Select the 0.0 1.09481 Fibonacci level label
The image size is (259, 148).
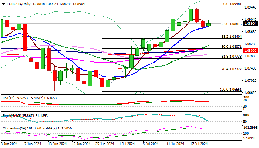click(233, 4)
